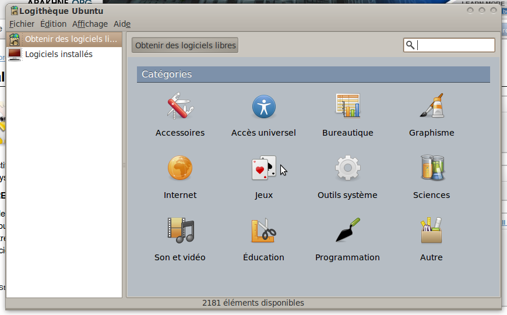Open the Sciences beakers icon
Screen dimensions: 507x315
(432, 167)
